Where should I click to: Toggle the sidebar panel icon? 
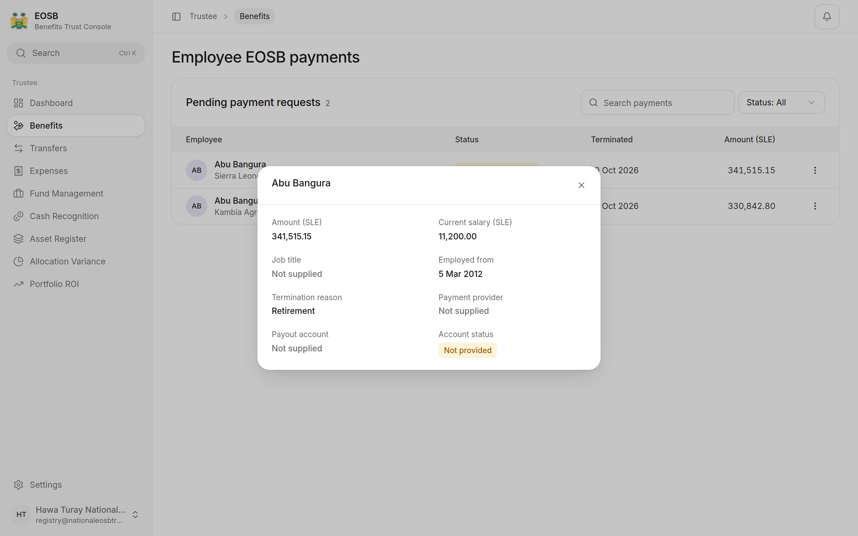pos(176,17)
